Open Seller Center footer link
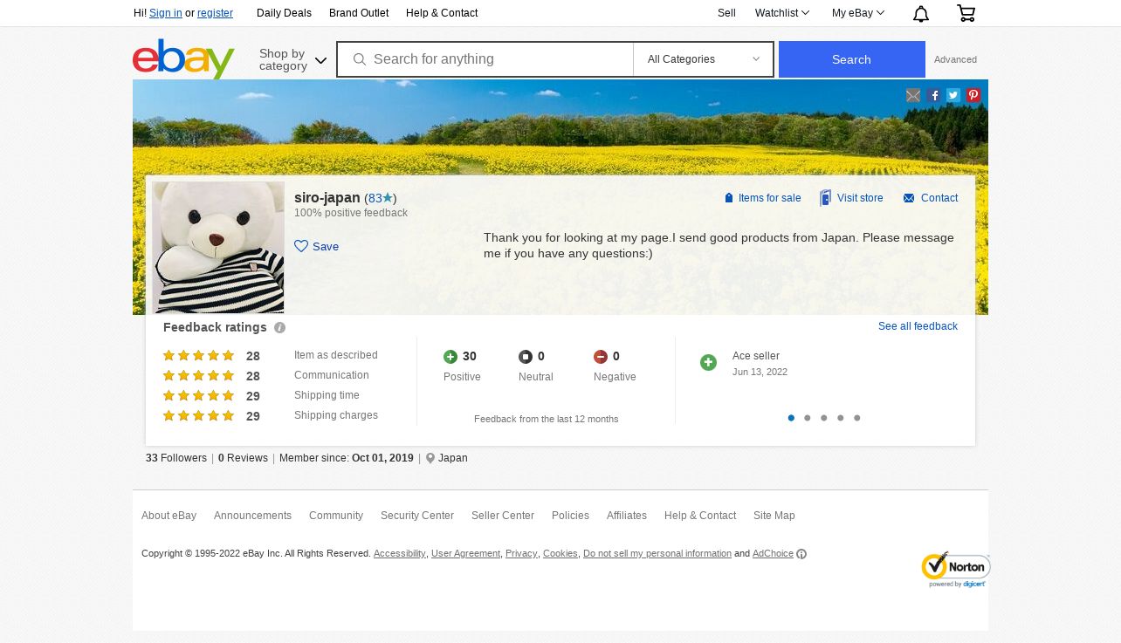1121x643 pixels. [503, 516]
